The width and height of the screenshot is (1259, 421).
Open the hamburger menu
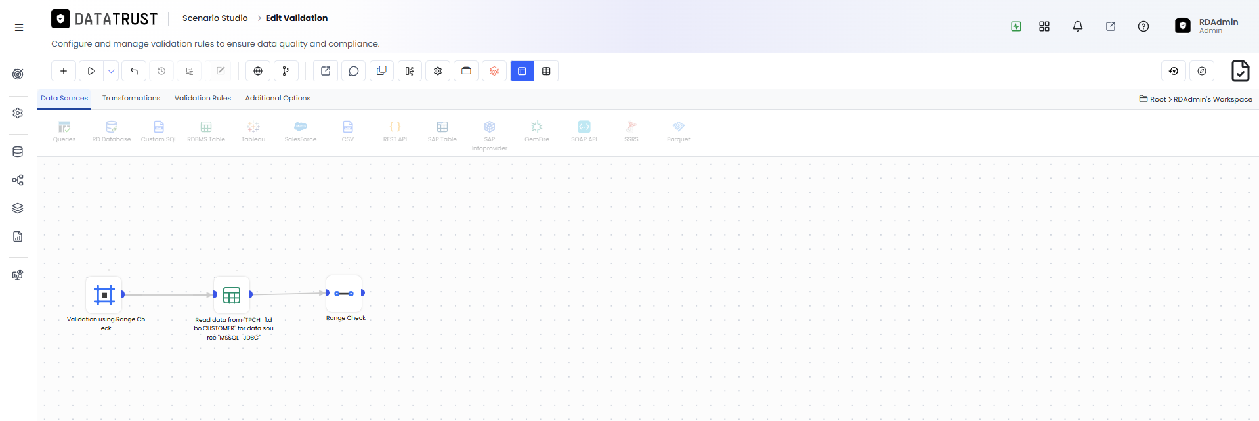pos(19,28)
